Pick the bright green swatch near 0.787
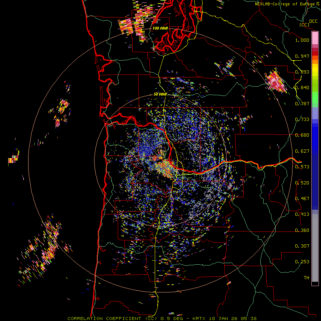The width and height of the screenshot is (321, 321). pos(315,97)
